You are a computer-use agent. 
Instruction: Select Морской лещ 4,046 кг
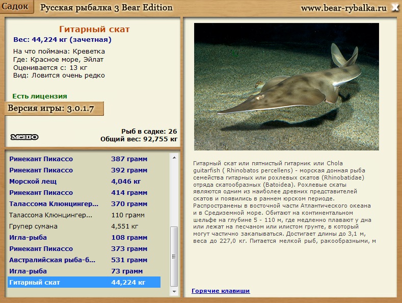(x=84, y=181)
